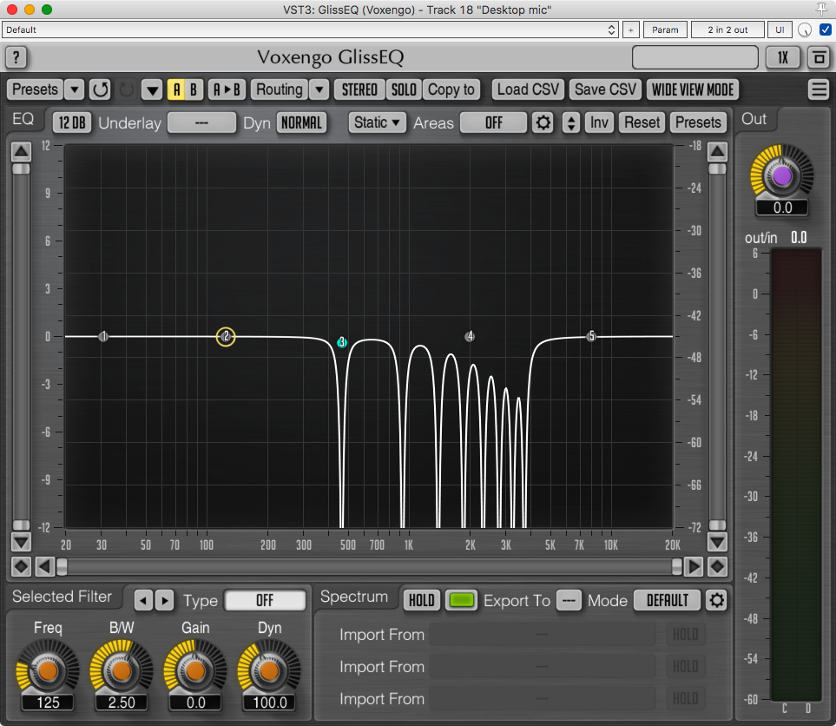
Task: Open EQ settings gear next to Areas
Action: [543, 122]
